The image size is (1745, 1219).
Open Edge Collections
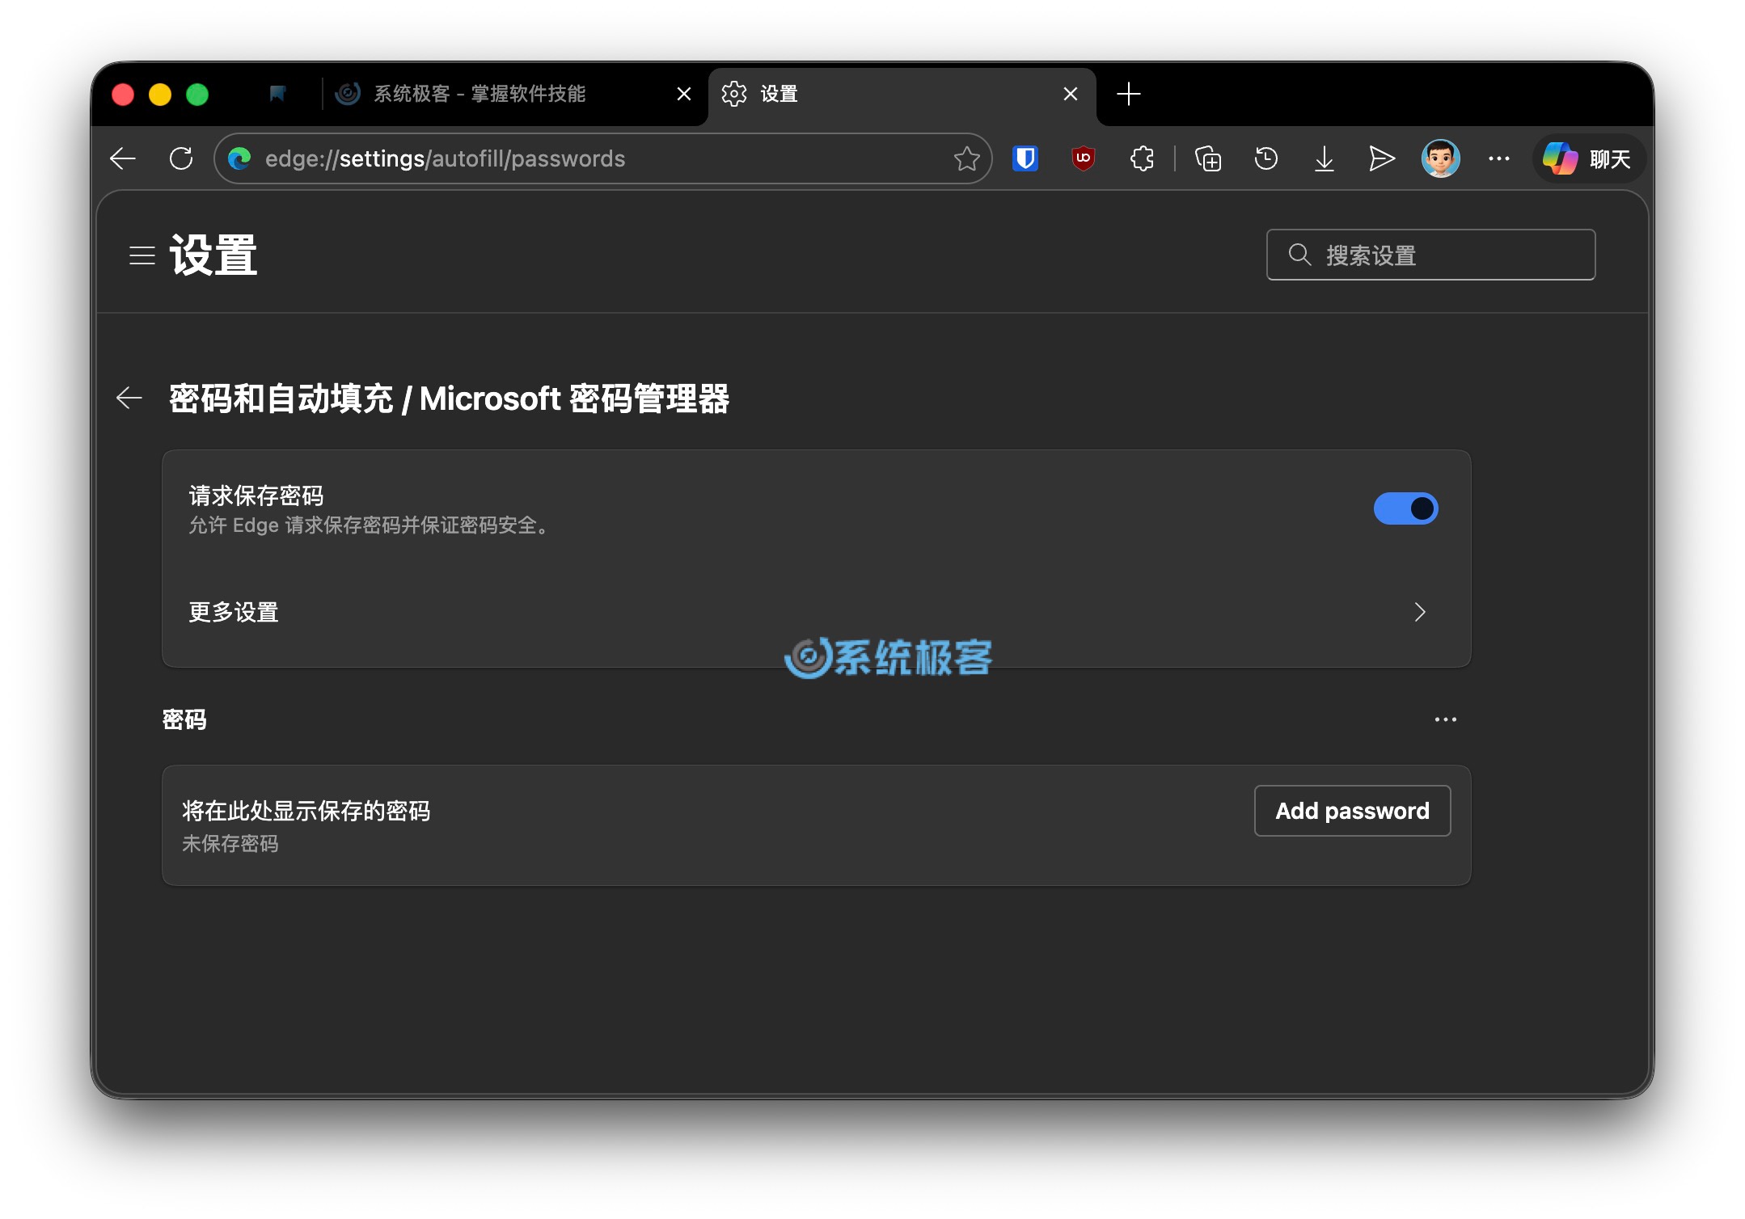click(x=1206, y=158)
